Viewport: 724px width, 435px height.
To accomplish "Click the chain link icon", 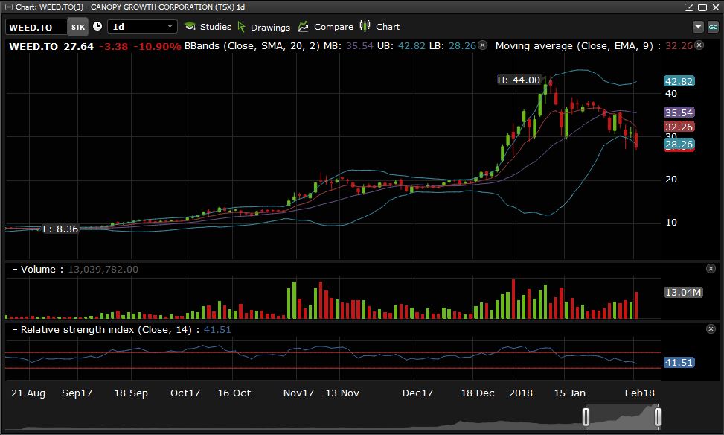I will point(713,27).
